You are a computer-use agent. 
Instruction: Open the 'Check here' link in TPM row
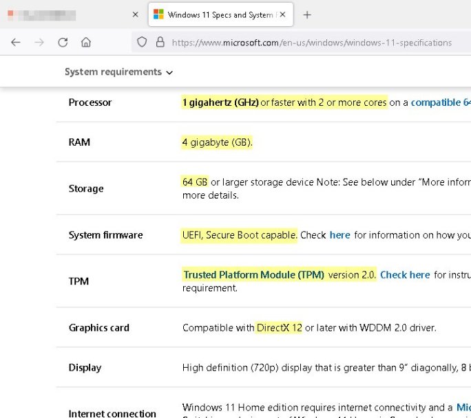click(x=405, y=275)
